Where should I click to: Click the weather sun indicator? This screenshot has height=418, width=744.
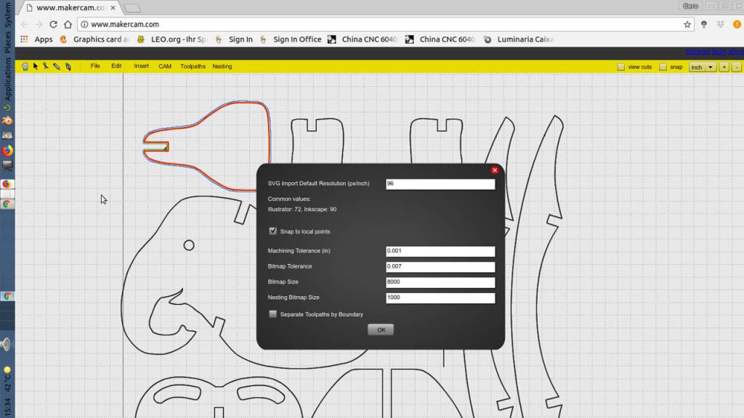coord(7,369)
